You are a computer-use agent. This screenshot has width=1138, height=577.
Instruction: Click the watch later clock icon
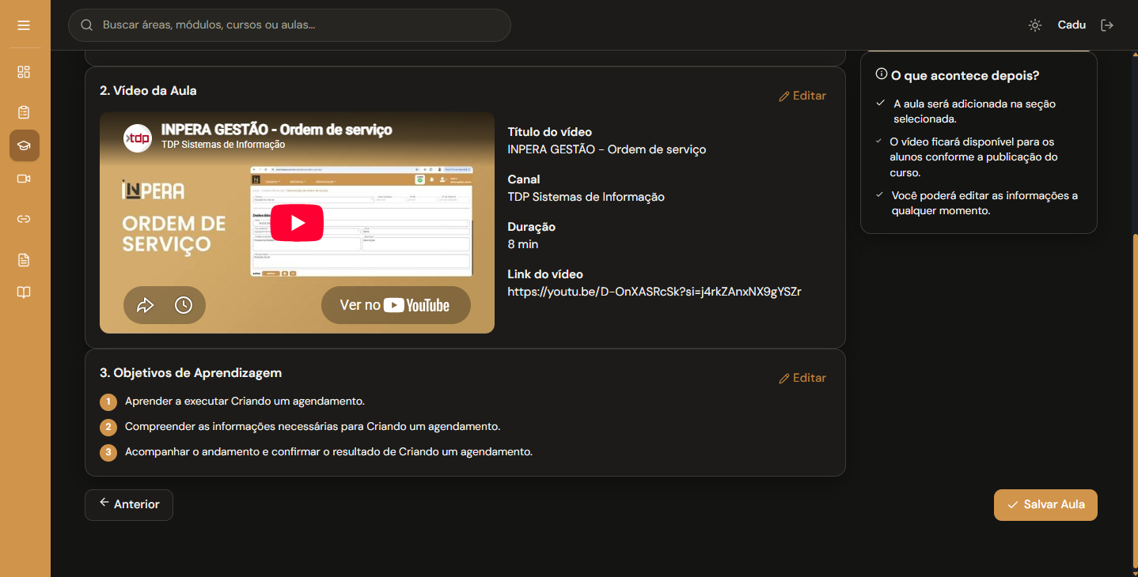tap(184, 305)
